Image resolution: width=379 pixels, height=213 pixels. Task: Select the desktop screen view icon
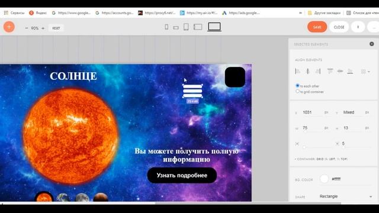click(214, 27)
